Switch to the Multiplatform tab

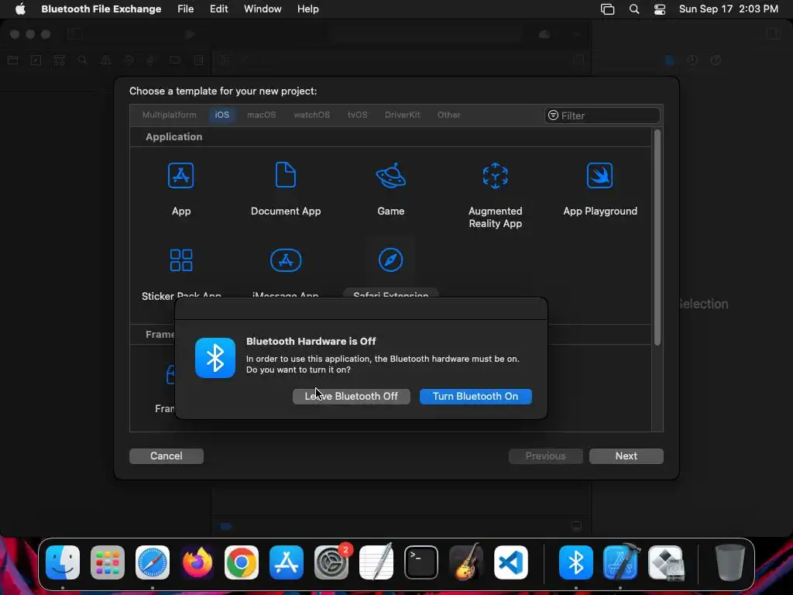click(x=170, y=115)
